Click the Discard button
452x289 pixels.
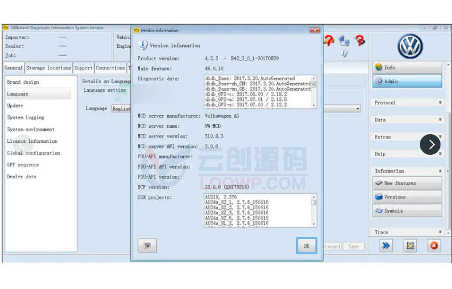pyautogui.click(x=332, y=247)
